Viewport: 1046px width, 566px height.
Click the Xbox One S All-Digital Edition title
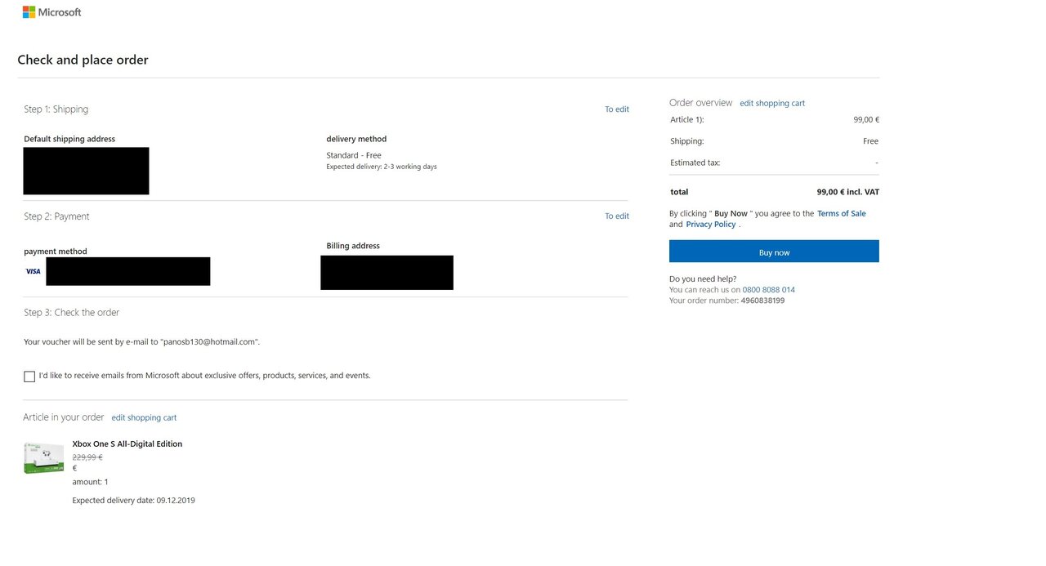pyautogui.click(x=127, y=444)
